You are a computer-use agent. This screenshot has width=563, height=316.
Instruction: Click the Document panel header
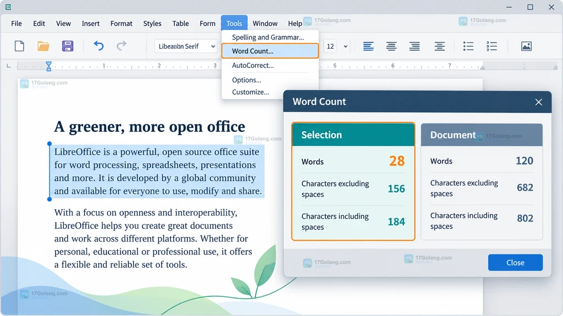482,135
